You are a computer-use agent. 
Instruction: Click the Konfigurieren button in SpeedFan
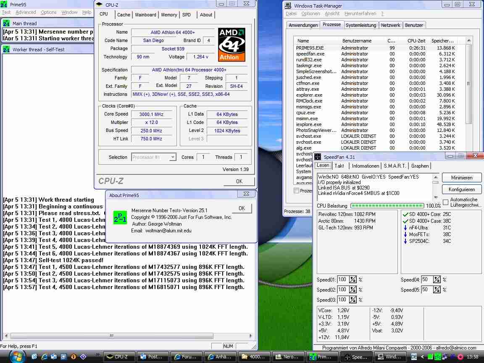coord(461,189)
